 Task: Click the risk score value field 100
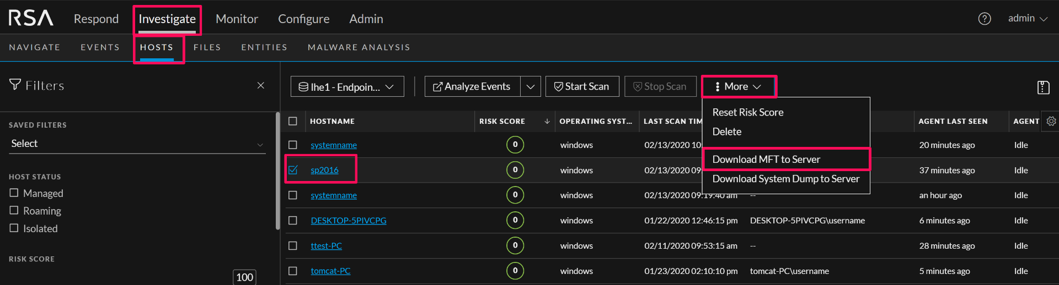(x=244, y=277)
